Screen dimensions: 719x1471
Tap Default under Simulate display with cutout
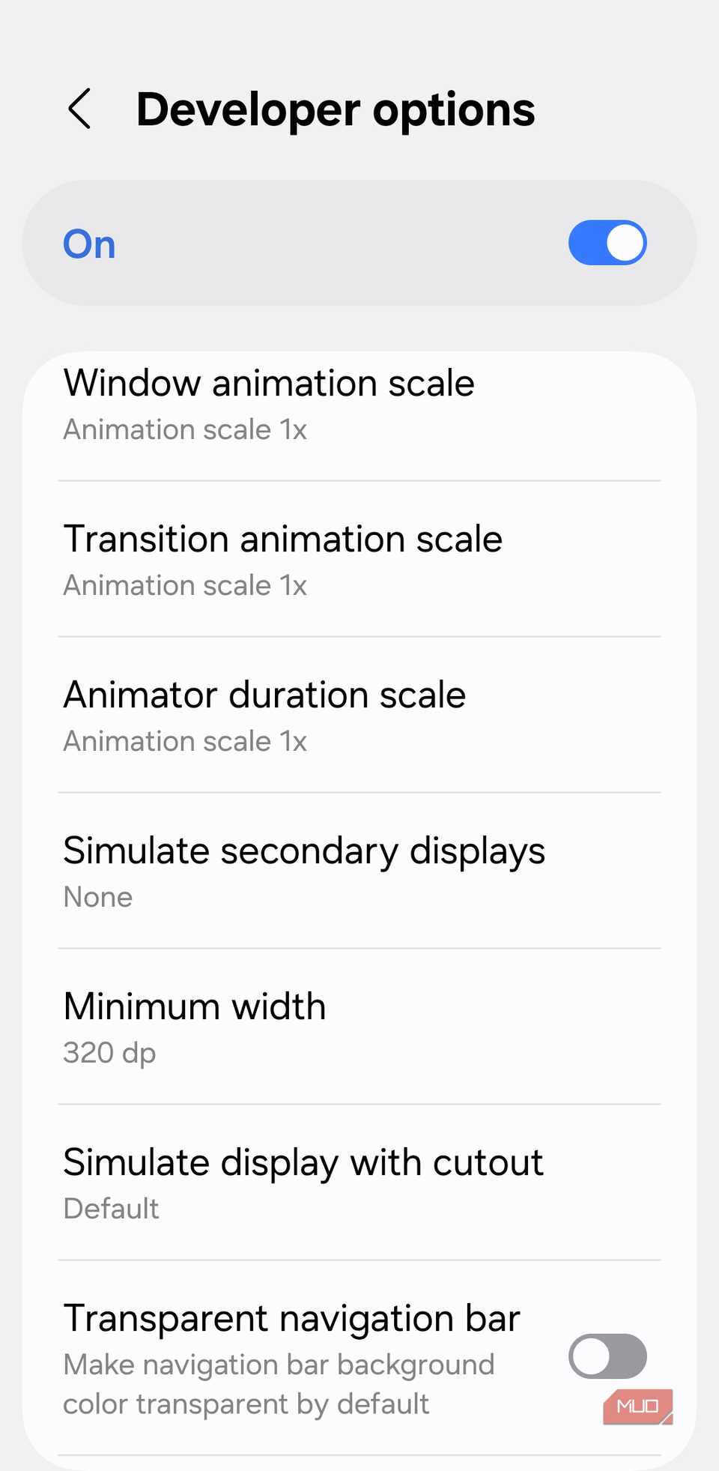(x=112, y=1209)
